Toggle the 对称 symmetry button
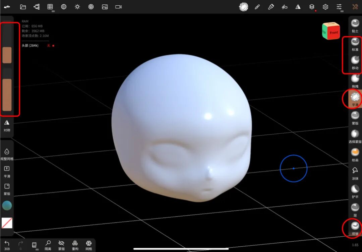Image resolution: width=362 pixels, height=252 pixels. (x=7, y=126)
